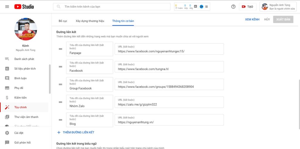Viewport: 300px width, 149px height.
Task: Click the YouTube Studio logo
Action: click(x=24, y=7)
